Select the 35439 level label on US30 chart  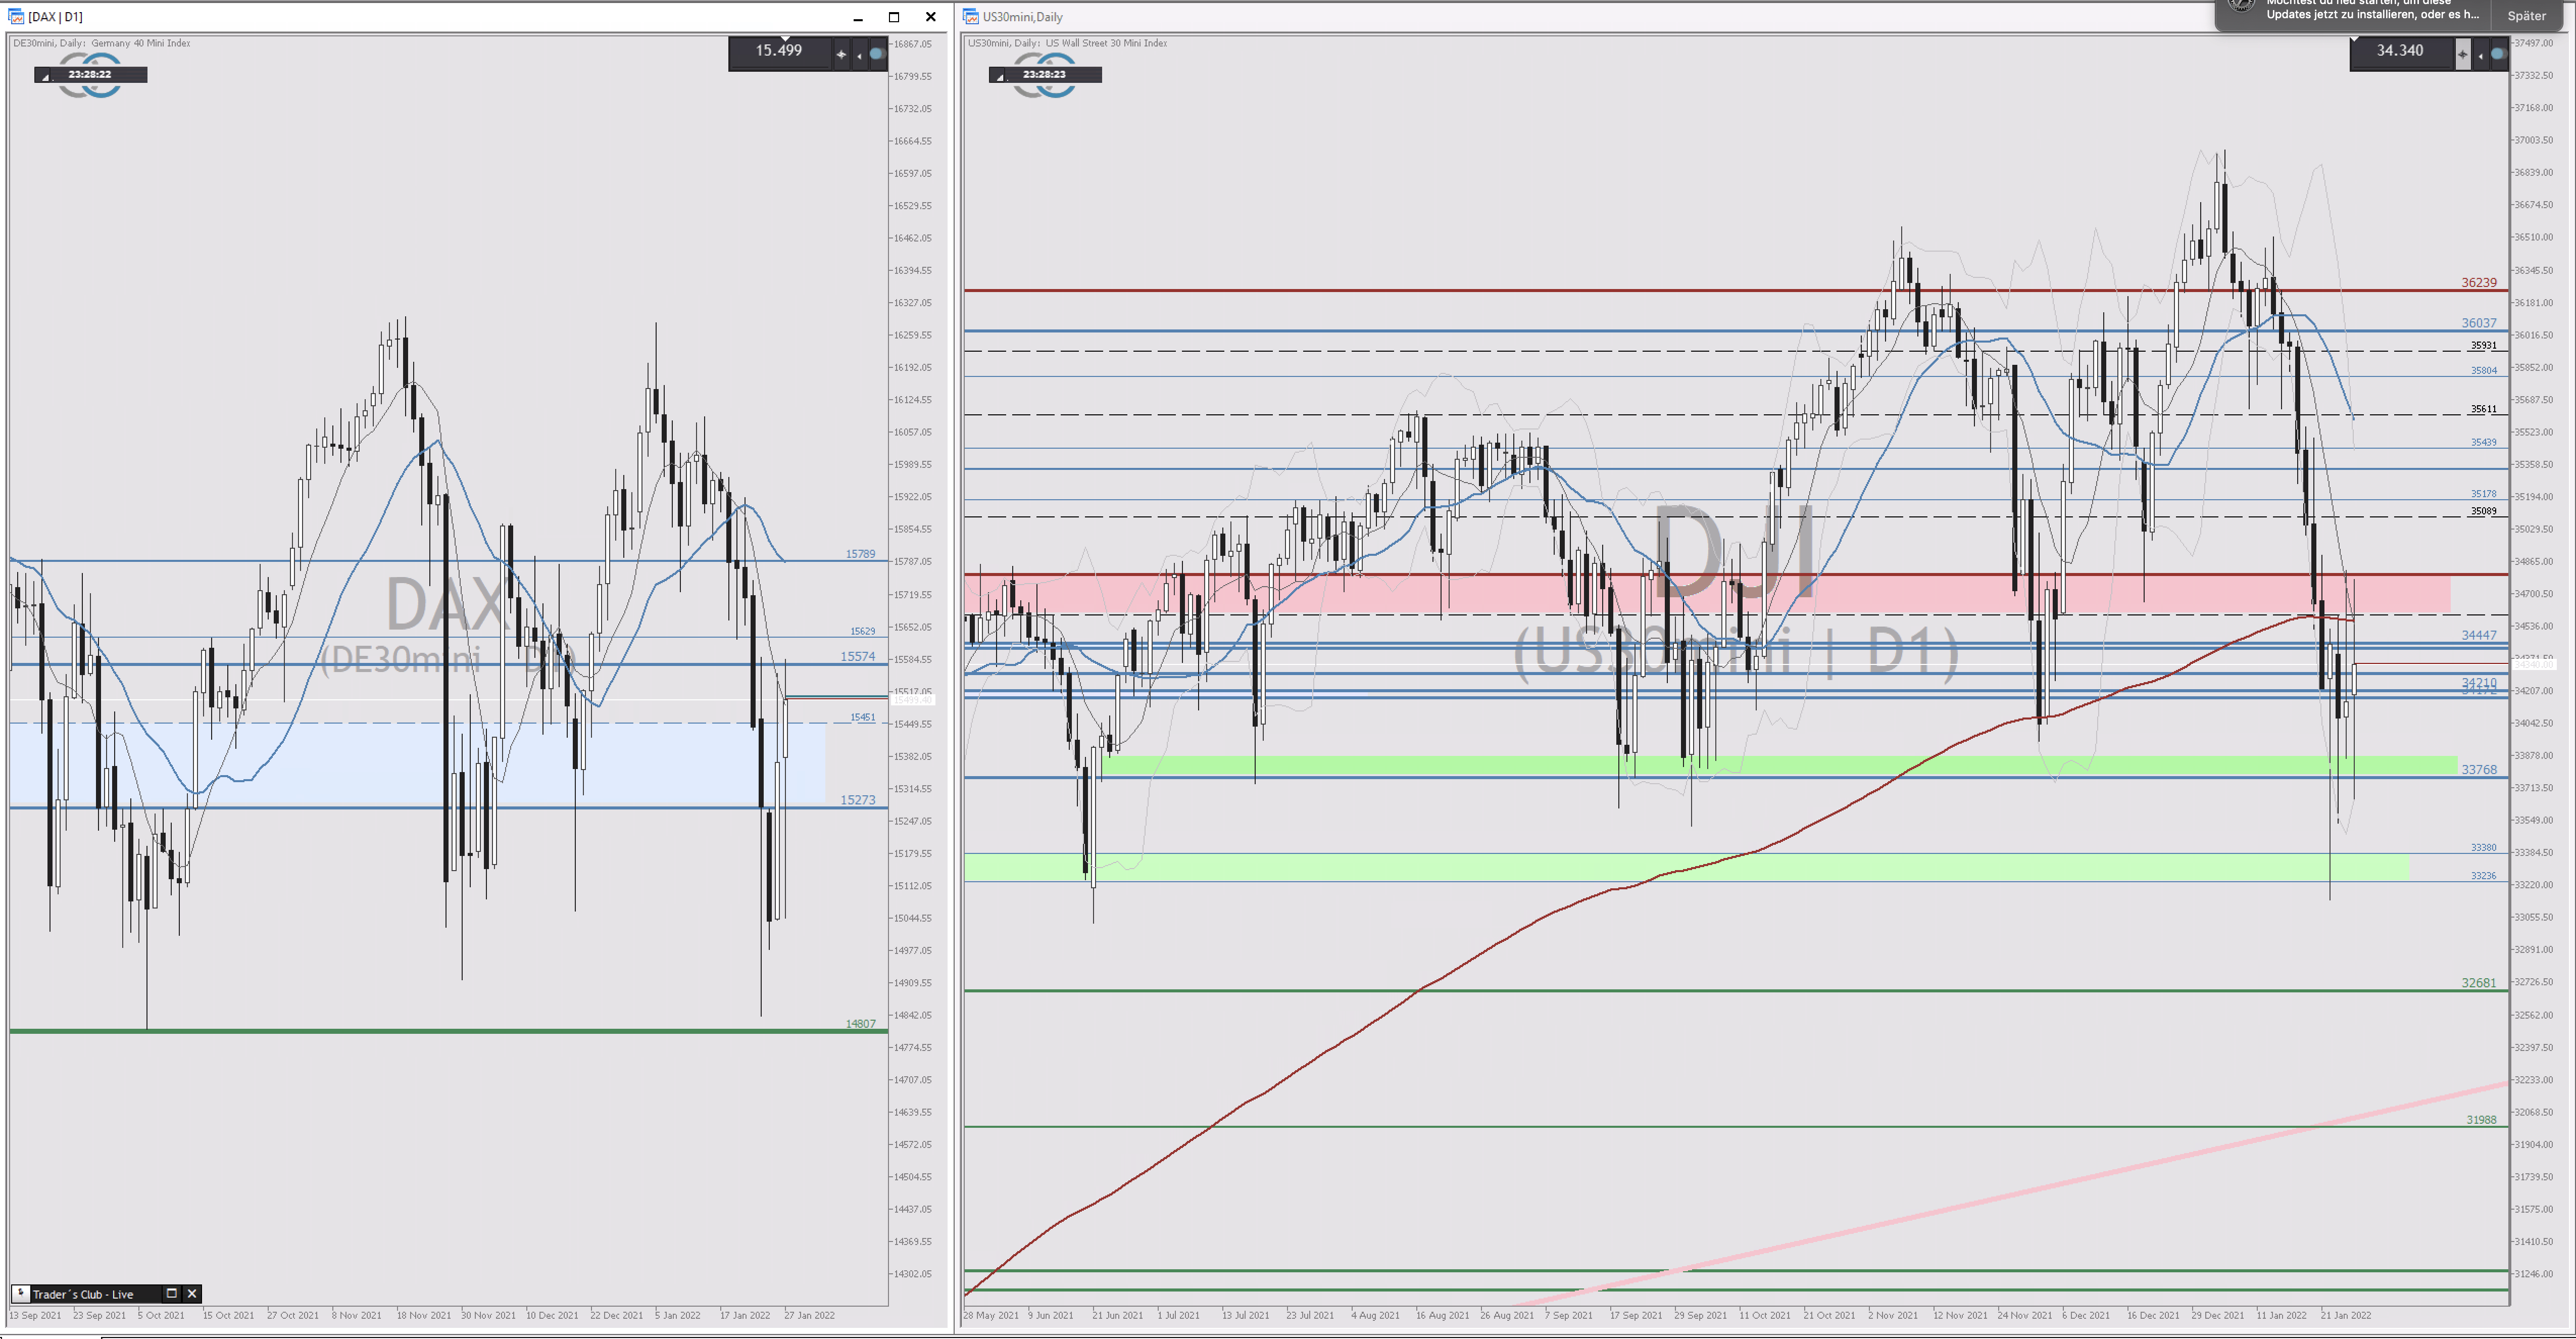coord(2484,442)
